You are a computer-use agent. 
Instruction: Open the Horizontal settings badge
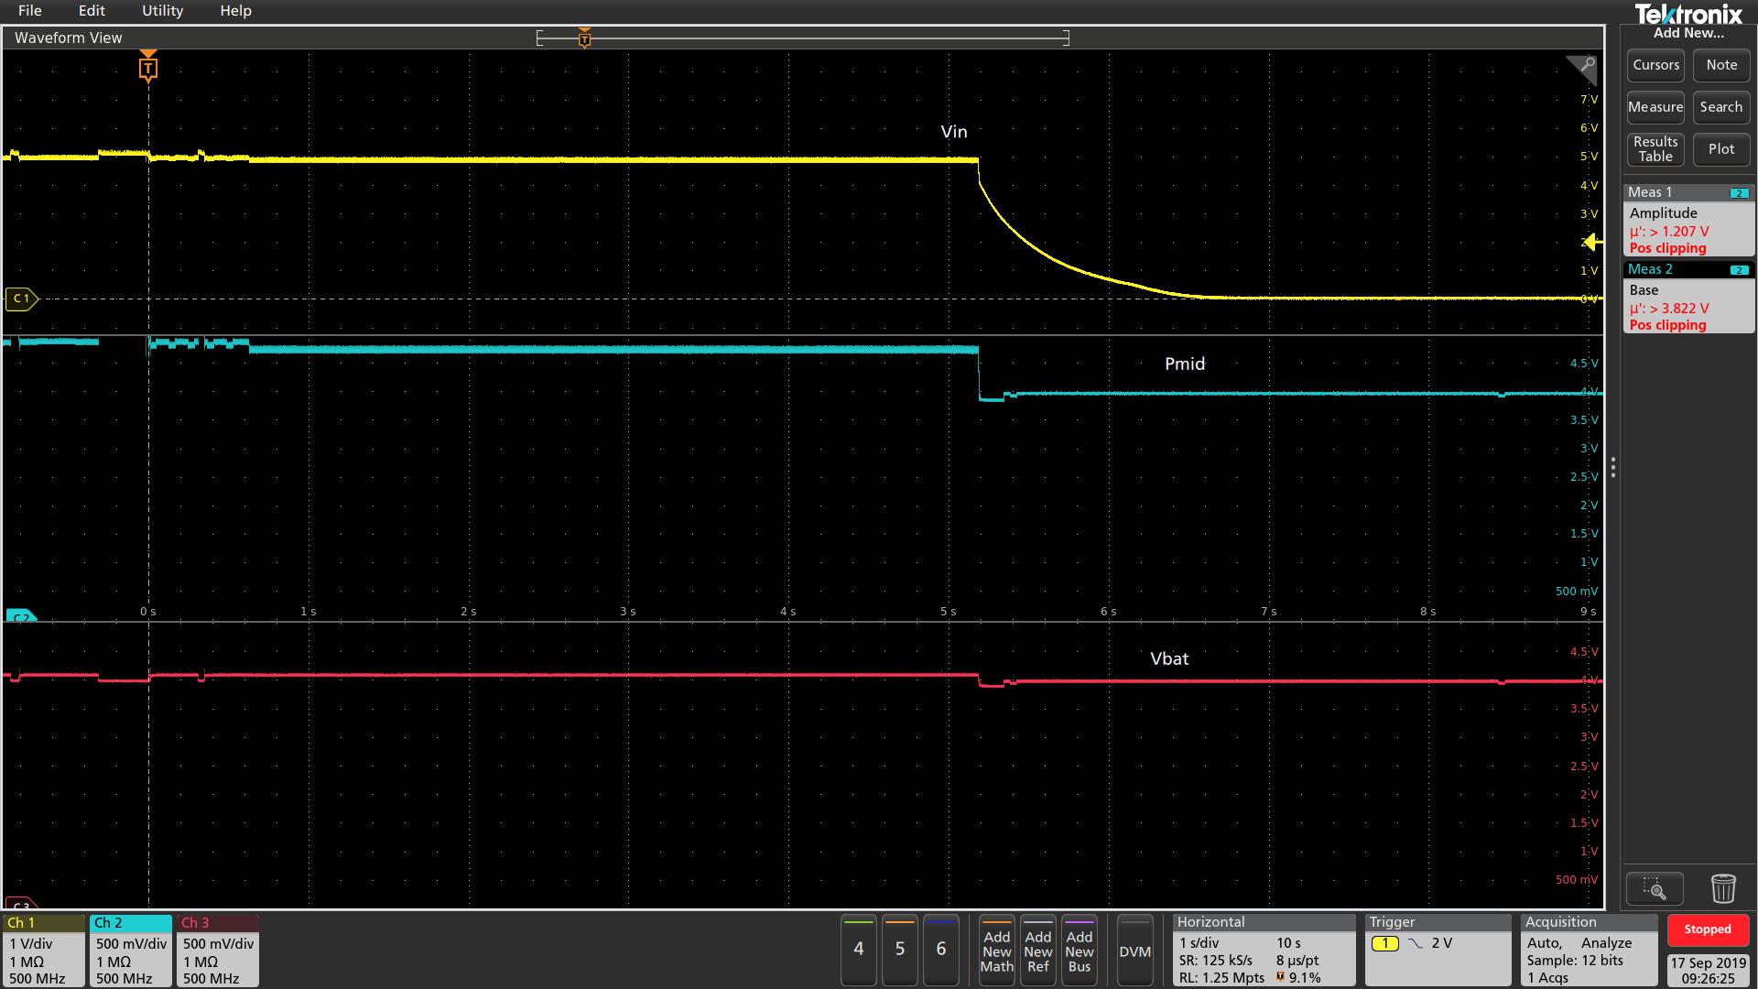click(1263, 951)
